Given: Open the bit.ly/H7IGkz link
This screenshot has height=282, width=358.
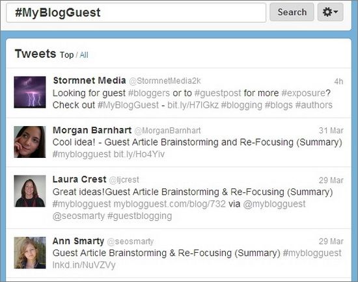Looking at the screenshot, I should (193, 105).
